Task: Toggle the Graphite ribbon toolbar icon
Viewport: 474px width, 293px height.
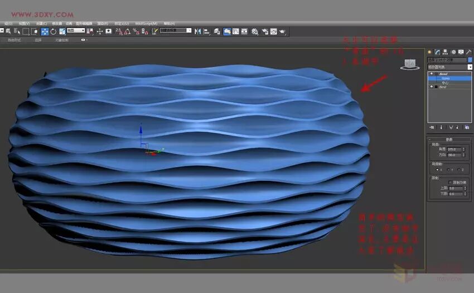Action: click(227, 31)
